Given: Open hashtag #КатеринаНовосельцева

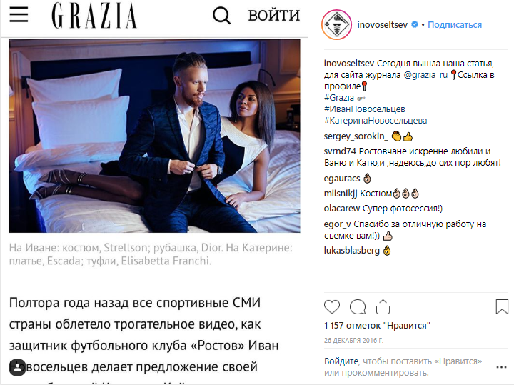Looking at the screenshot, I should pyautogui.click(x=376, y=121).
